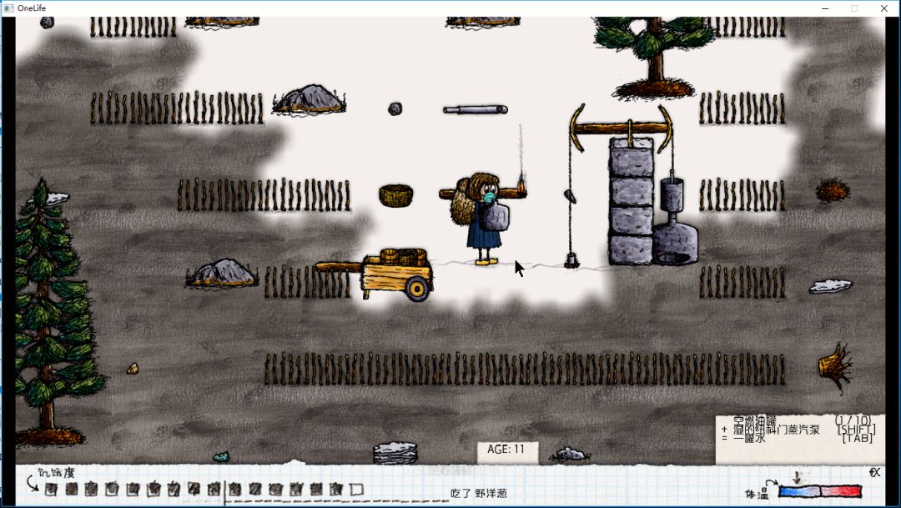Screen dimensions: 901x508
Task: Click the brown spiky bush on the right
Action: tap(833, 189)
